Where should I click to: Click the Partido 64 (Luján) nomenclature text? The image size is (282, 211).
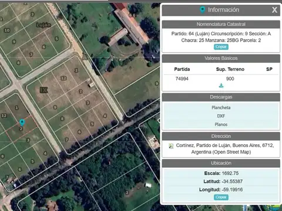click(221, 37)
